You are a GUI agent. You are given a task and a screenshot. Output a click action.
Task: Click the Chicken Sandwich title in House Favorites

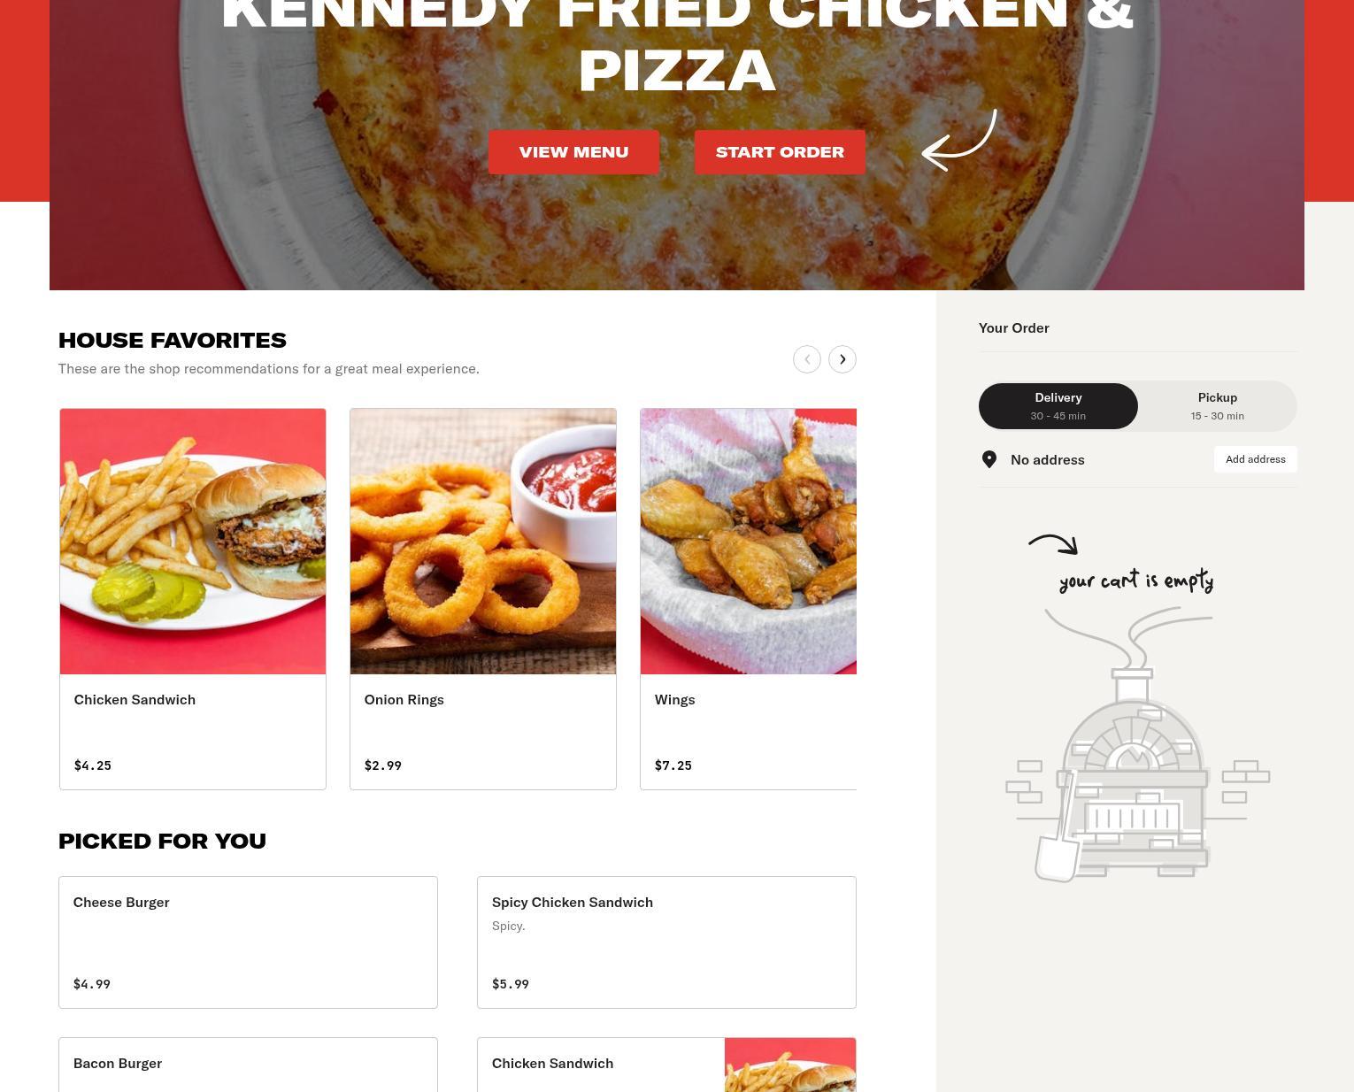coord(135,699)
